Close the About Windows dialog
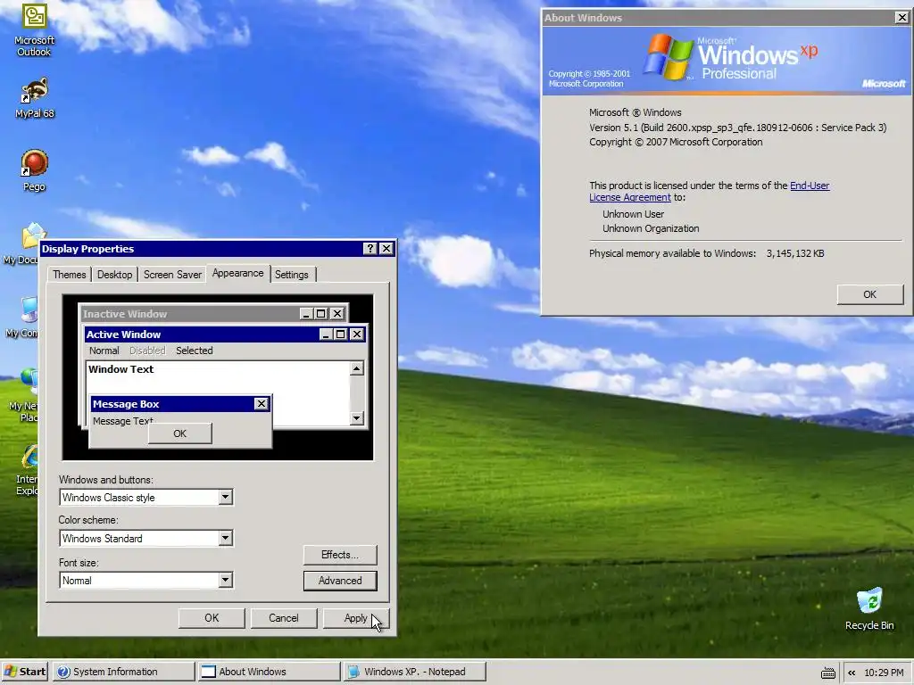The image size is (914, 685). coord(902,18)
